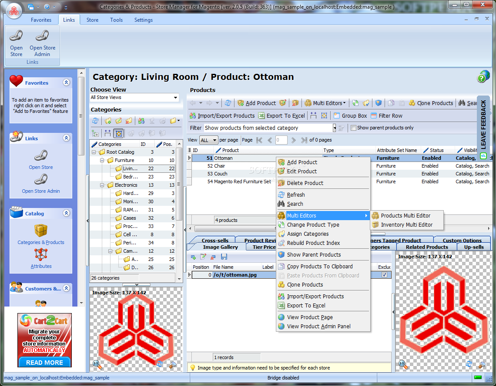Screen dimensions: 496x386
Task: Click Export To Excel in Products toolbar
Action: (282, 116)
